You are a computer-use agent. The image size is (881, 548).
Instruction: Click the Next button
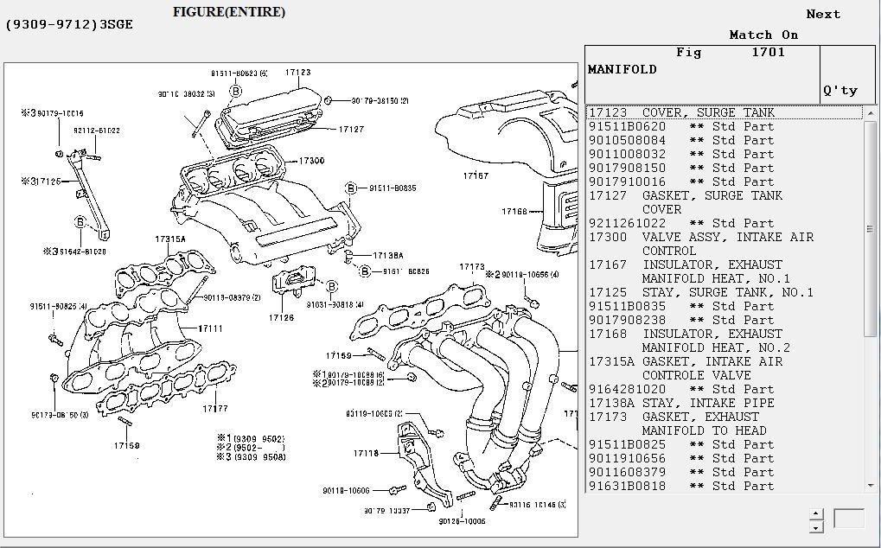pyautogui.click(x=822, y=14)
